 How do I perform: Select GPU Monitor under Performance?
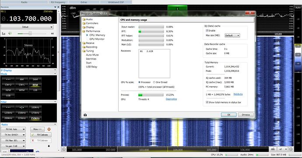[97, 39]
